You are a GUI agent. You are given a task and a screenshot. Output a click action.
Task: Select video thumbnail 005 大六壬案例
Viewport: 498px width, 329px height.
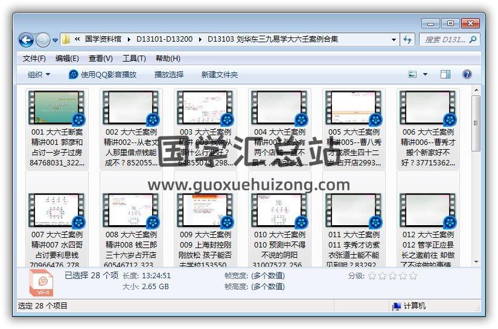click(x=354, y=107)
